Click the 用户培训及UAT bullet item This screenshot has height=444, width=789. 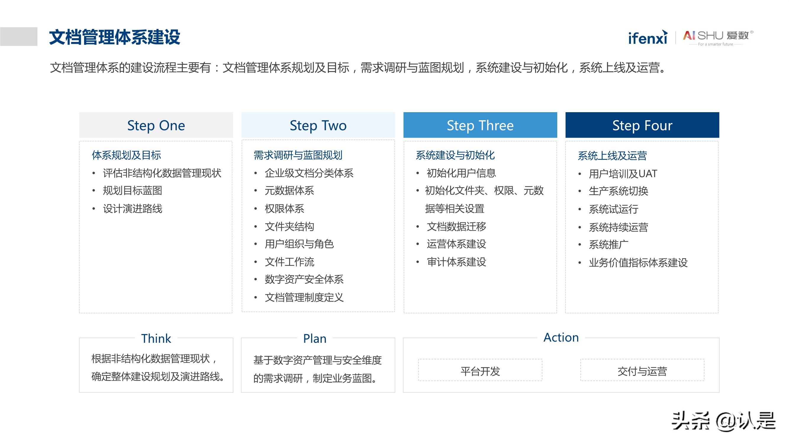(x=623, y=174)
